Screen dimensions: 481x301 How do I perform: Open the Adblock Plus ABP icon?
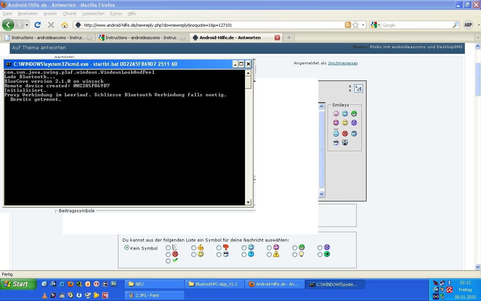[x=468, y=25]
